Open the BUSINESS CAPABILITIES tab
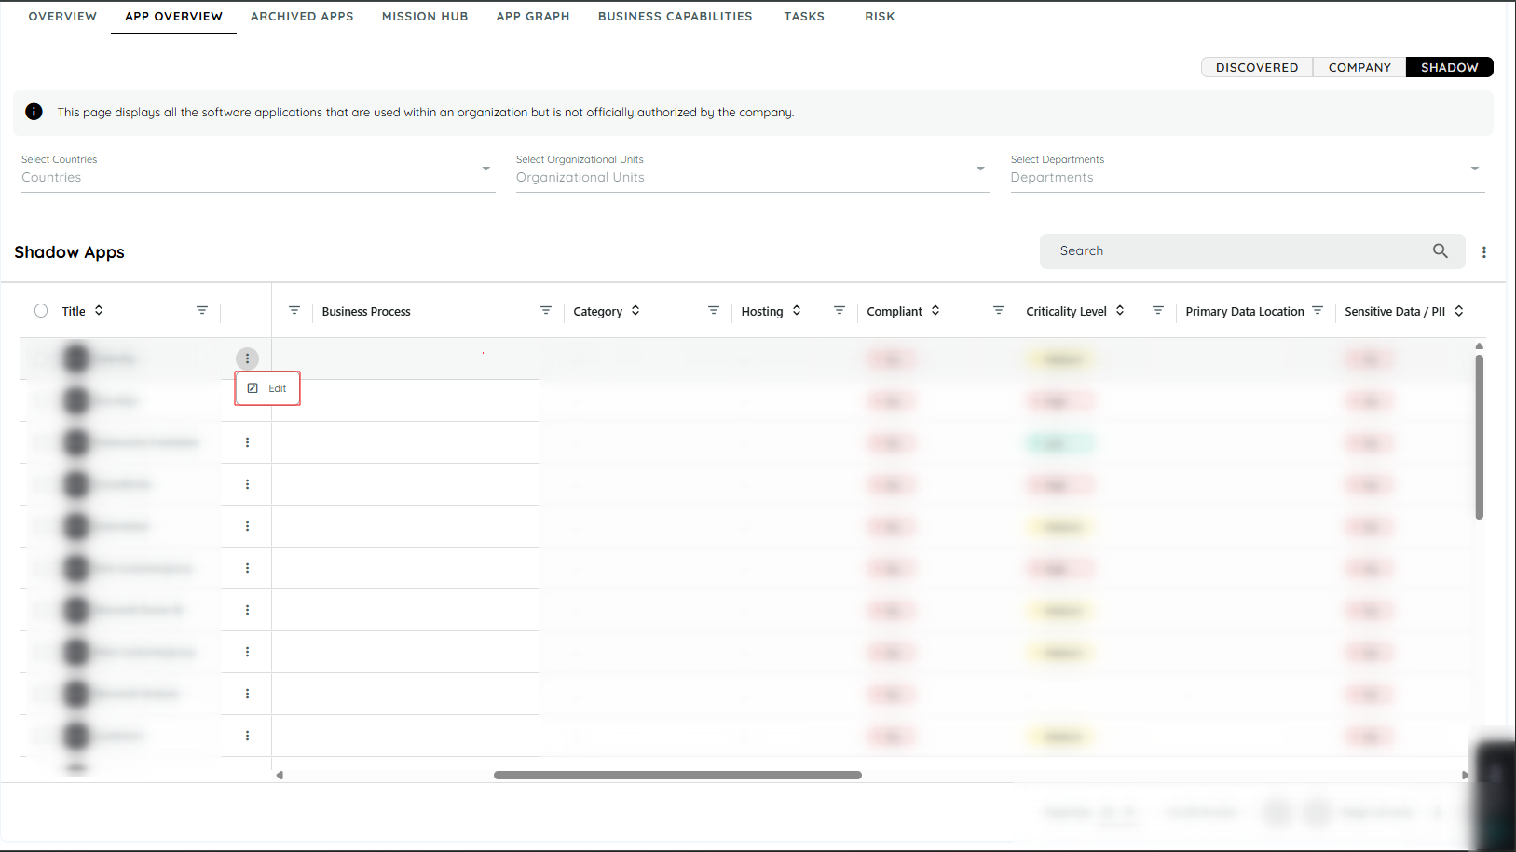 [676, 17]
